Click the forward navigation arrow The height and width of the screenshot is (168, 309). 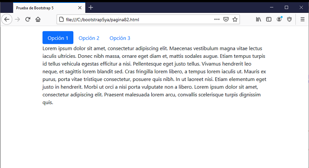tap(17, 19)
